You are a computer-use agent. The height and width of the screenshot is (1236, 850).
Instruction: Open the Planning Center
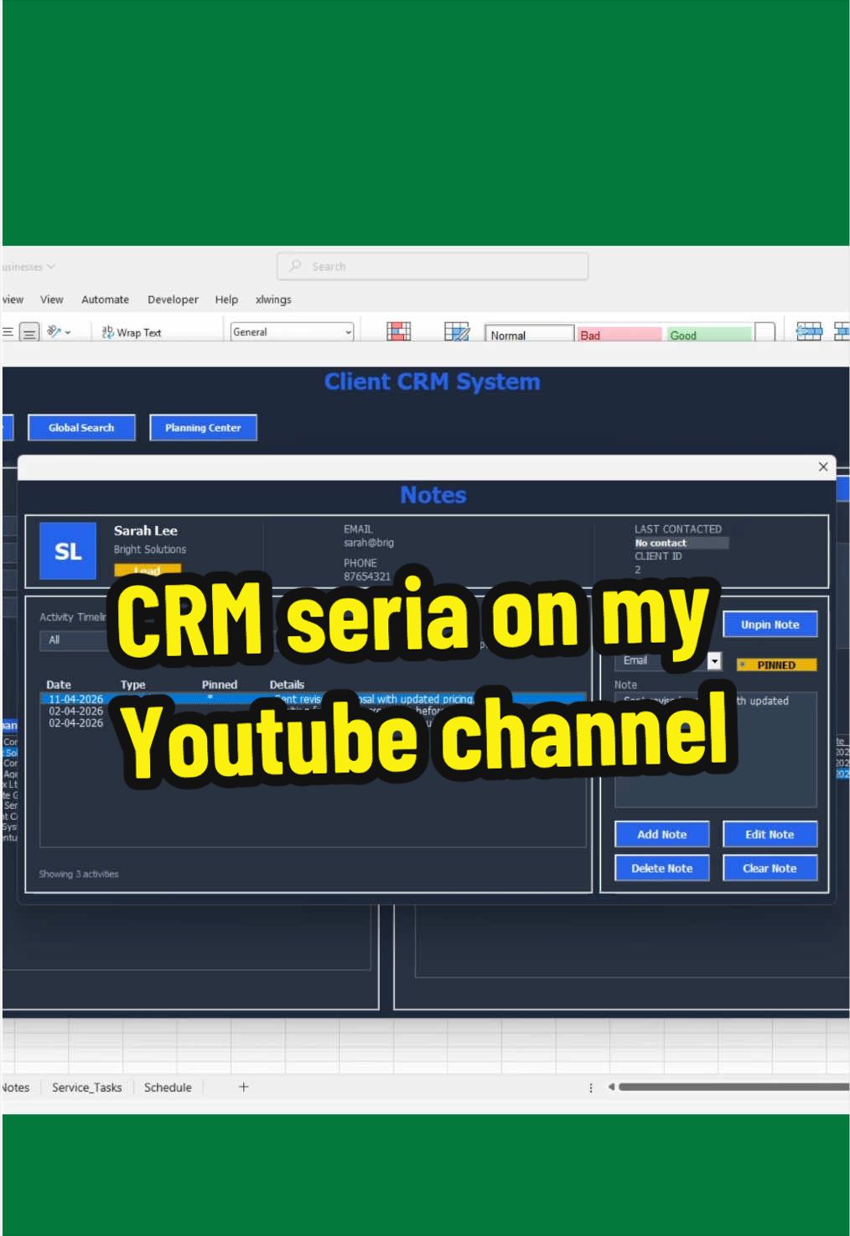[203, 427]
